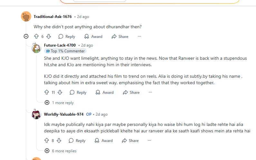Open more options on Future-Lack-4700's comment
The image size is (256, 160).
click(150, 93)
